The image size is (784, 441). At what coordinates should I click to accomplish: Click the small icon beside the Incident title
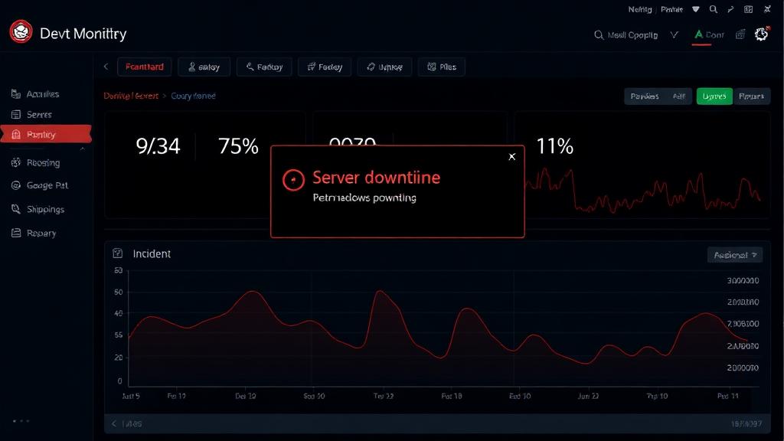[116, 253]
